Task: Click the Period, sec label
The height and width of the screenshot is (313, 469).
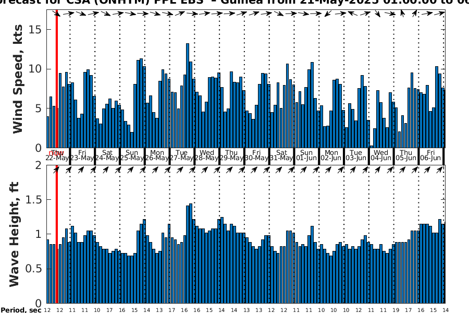Action: click(x=21, y=310)
